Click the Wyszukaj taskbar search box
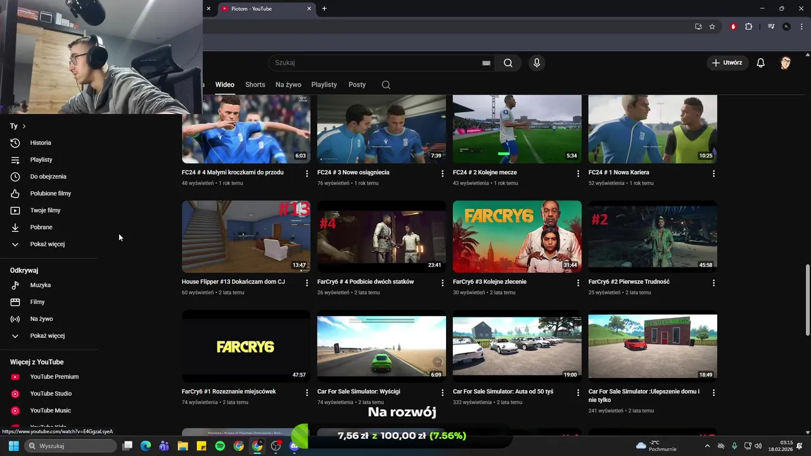The width and height of the screenshot is (811, 456). tap(72, 446)
